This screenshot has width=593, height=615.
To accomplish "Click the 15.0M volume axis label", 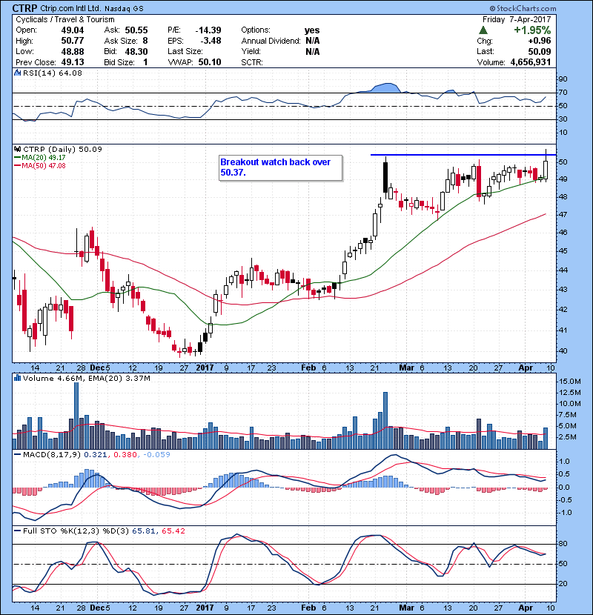I will [x=570, y=382].
